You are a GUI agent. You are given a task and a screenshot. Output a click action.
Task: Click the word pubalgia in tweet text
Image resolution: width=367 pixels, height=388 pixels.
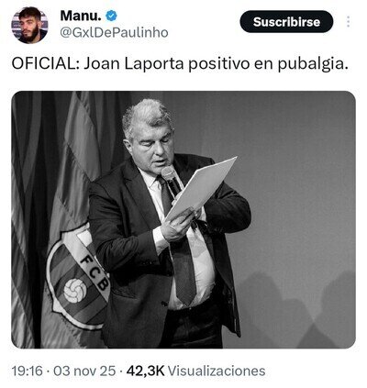313,64
